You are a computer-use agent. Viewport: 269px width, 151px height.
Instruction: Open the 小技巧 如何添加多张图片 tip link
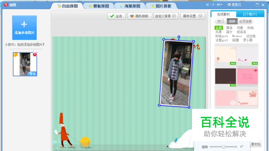tap(25, 45)
